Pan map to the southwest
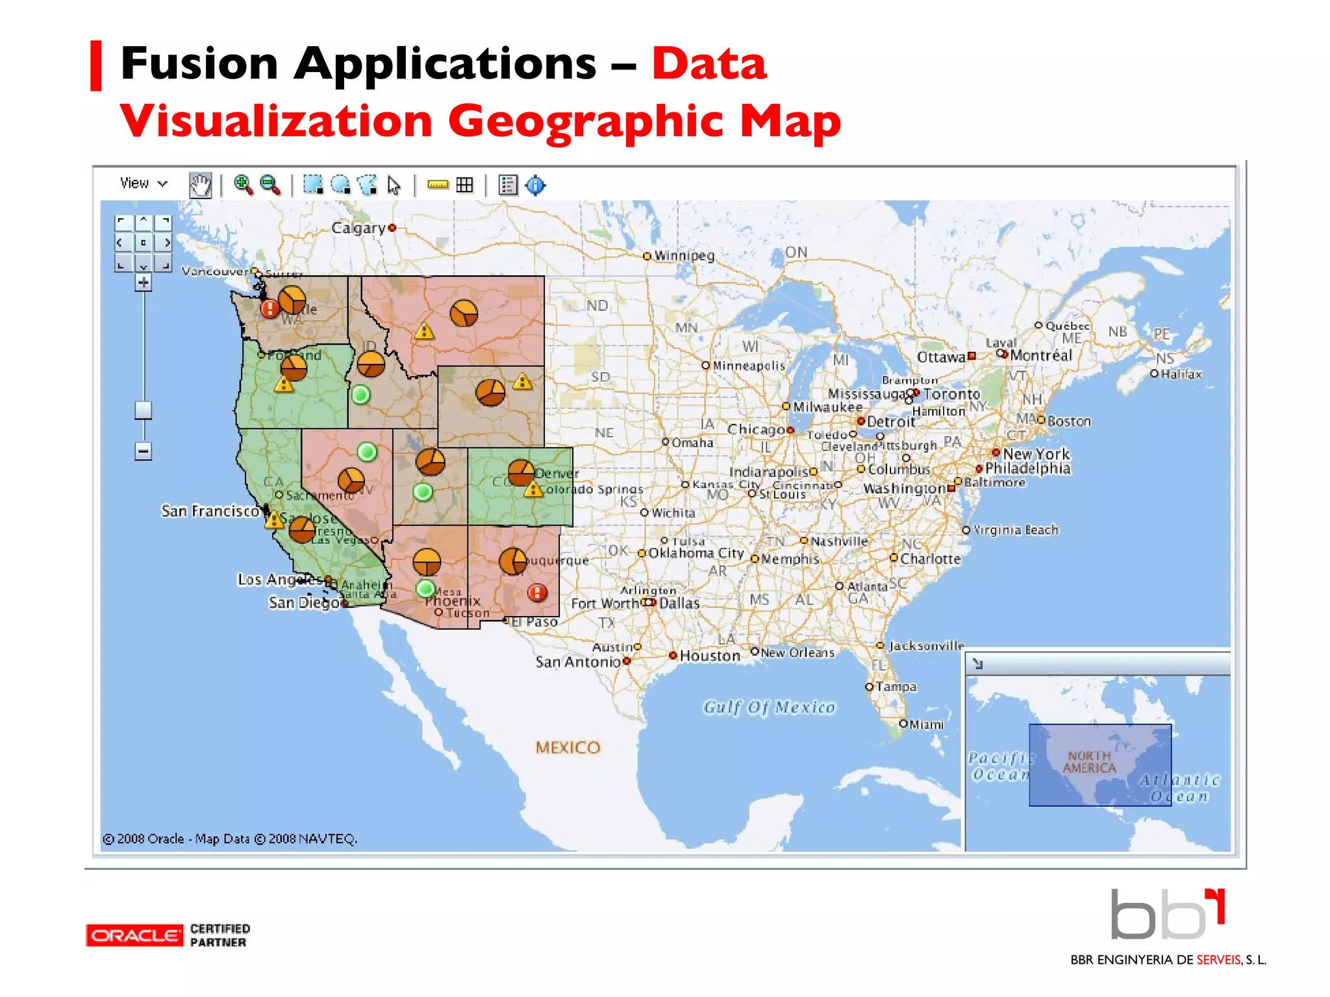 click(x=123, y=263)
